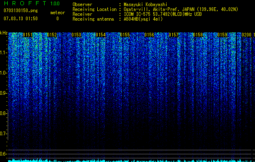The width and height of the screenshot is (255, 162).
Task: Click the 0158 time marker
Action: pos(198,35)
